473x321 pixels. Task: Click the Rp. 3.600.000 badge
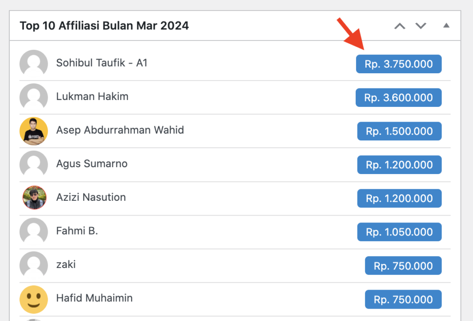click(x=399, y=98)
